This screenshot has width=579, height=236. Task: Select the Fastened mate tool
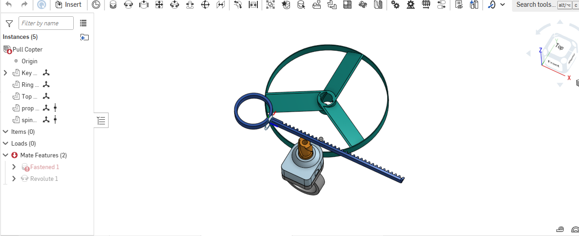point(113,5)
